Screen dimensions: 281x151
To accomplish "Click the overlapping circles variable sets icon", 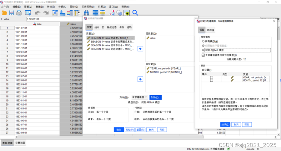I will pyautogui.click(x=119, y=13).
